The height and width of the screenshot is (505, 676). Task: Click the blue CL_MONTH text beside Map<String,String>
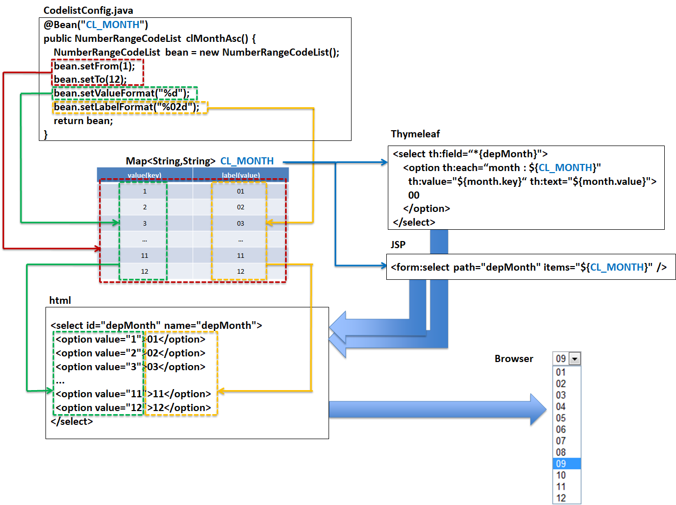(x=247, y=161)
